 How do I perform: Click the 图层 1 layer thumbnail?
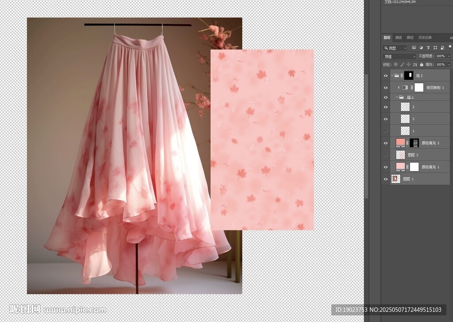(396, 179)
